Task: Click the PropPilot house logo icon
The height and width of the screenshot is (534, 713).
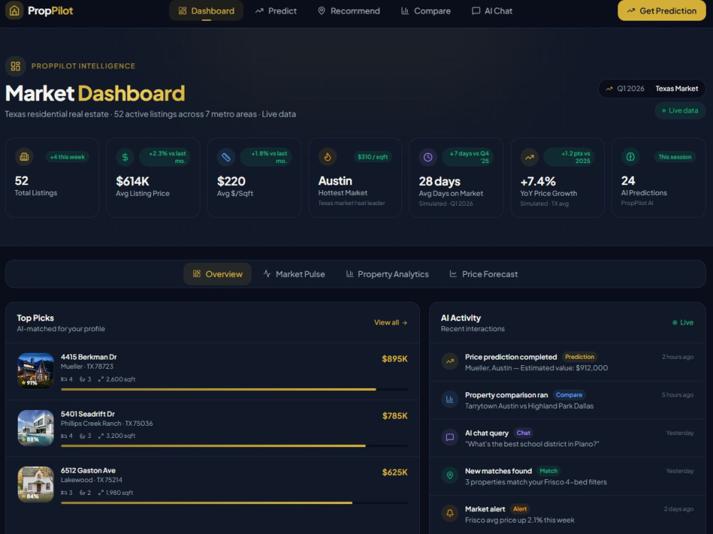Action: coord(14,11)
